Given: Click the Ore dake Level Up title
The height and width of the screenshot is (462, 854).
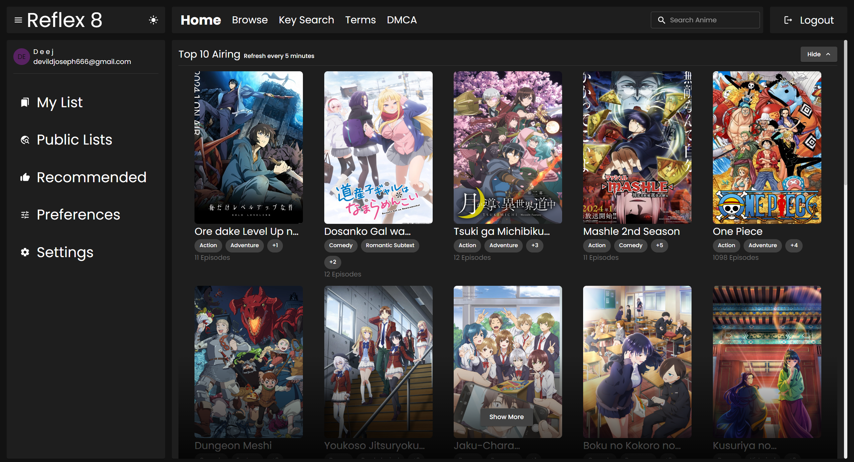Looking at the screenshot, I should pyautogui.click(x=247, y=231).
